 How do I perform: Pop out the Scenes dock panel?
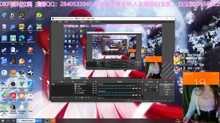(x=73, y=82)
